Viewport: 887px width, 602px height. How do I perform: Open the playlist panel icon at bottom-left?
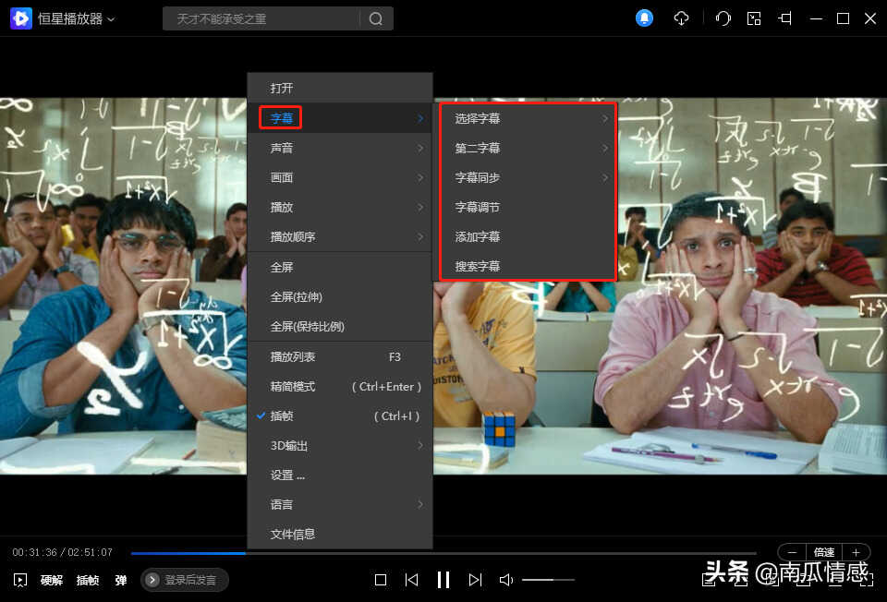[x=20, y=580]
